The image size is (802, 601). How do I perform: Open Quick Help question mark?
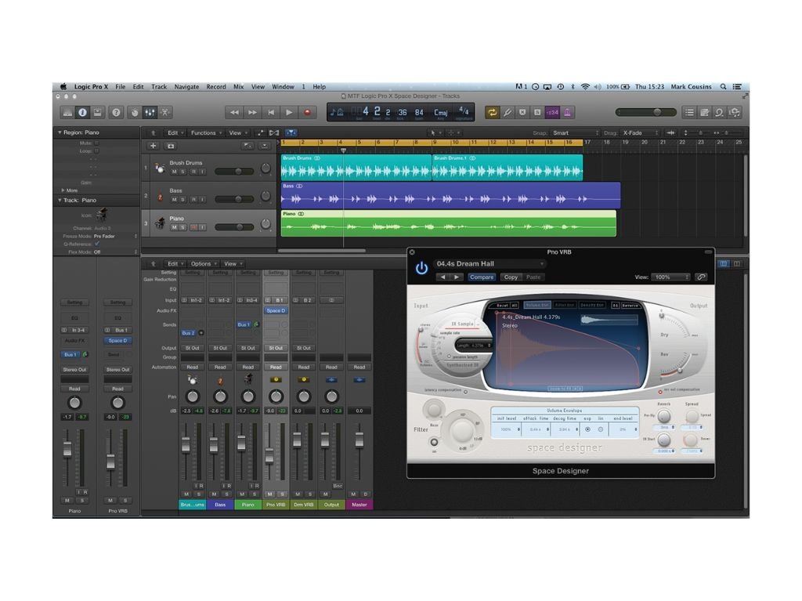pos(117,112)
